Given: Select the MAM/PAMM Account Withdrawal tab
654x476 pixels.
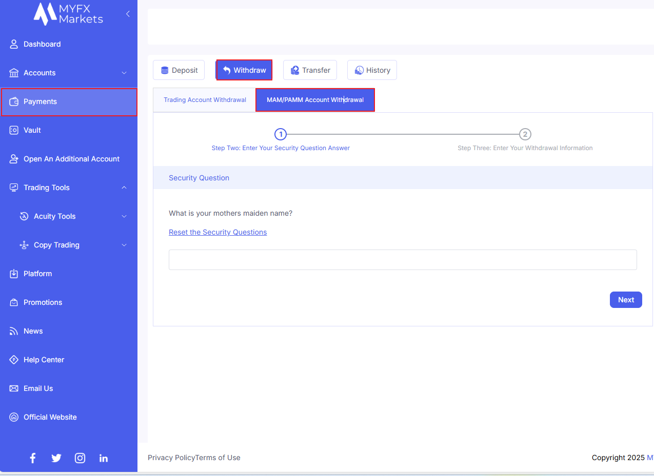Looking at the screenshot, I should click(315, 100).
